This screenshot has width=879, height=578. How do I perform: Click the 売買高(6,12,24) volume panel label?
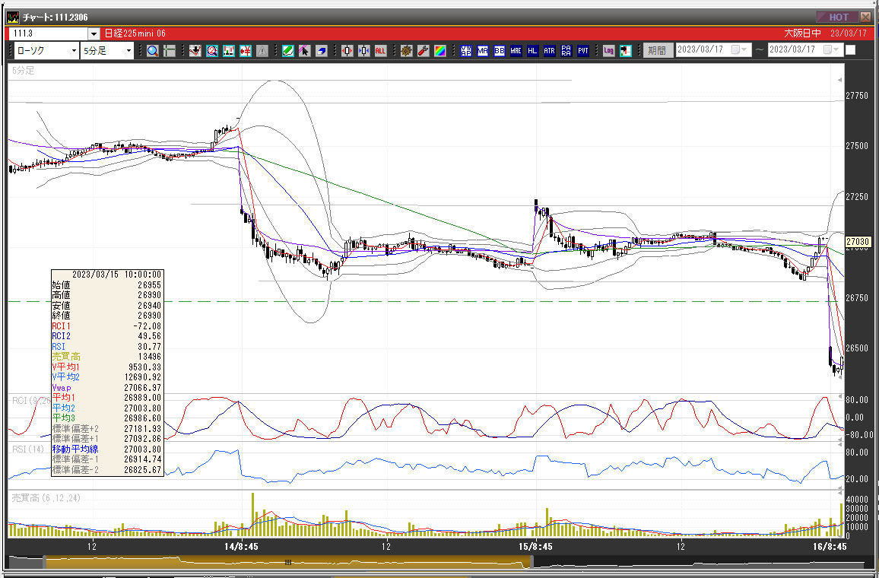[x=46, y=498]
